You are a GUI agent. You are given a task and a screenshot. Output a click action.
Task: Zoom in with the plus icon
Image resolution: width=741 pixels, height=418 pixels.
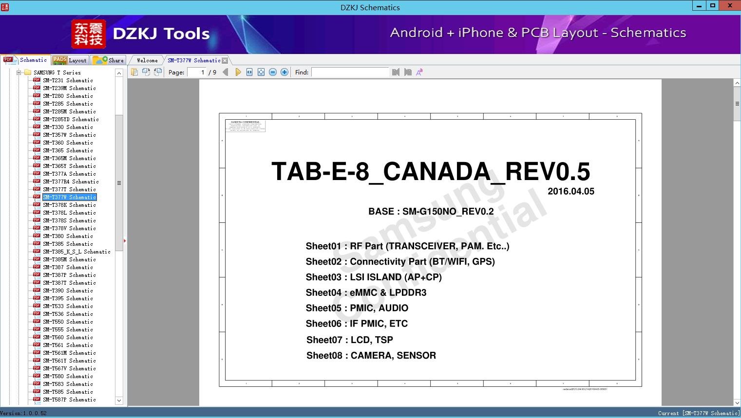[x=285, y=72]
